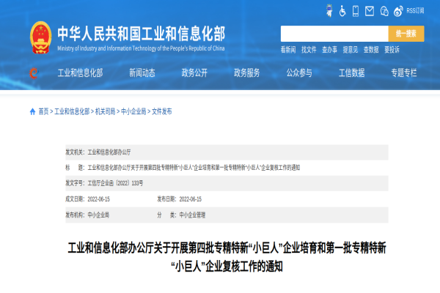The height and width of the screenshot is (293, 440).
Task: Click the bold article headline
Action: coord(227,257)
